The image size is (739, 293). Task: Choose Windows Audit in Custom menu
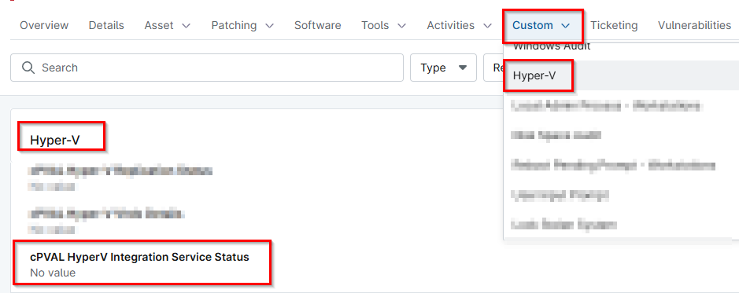552,46
